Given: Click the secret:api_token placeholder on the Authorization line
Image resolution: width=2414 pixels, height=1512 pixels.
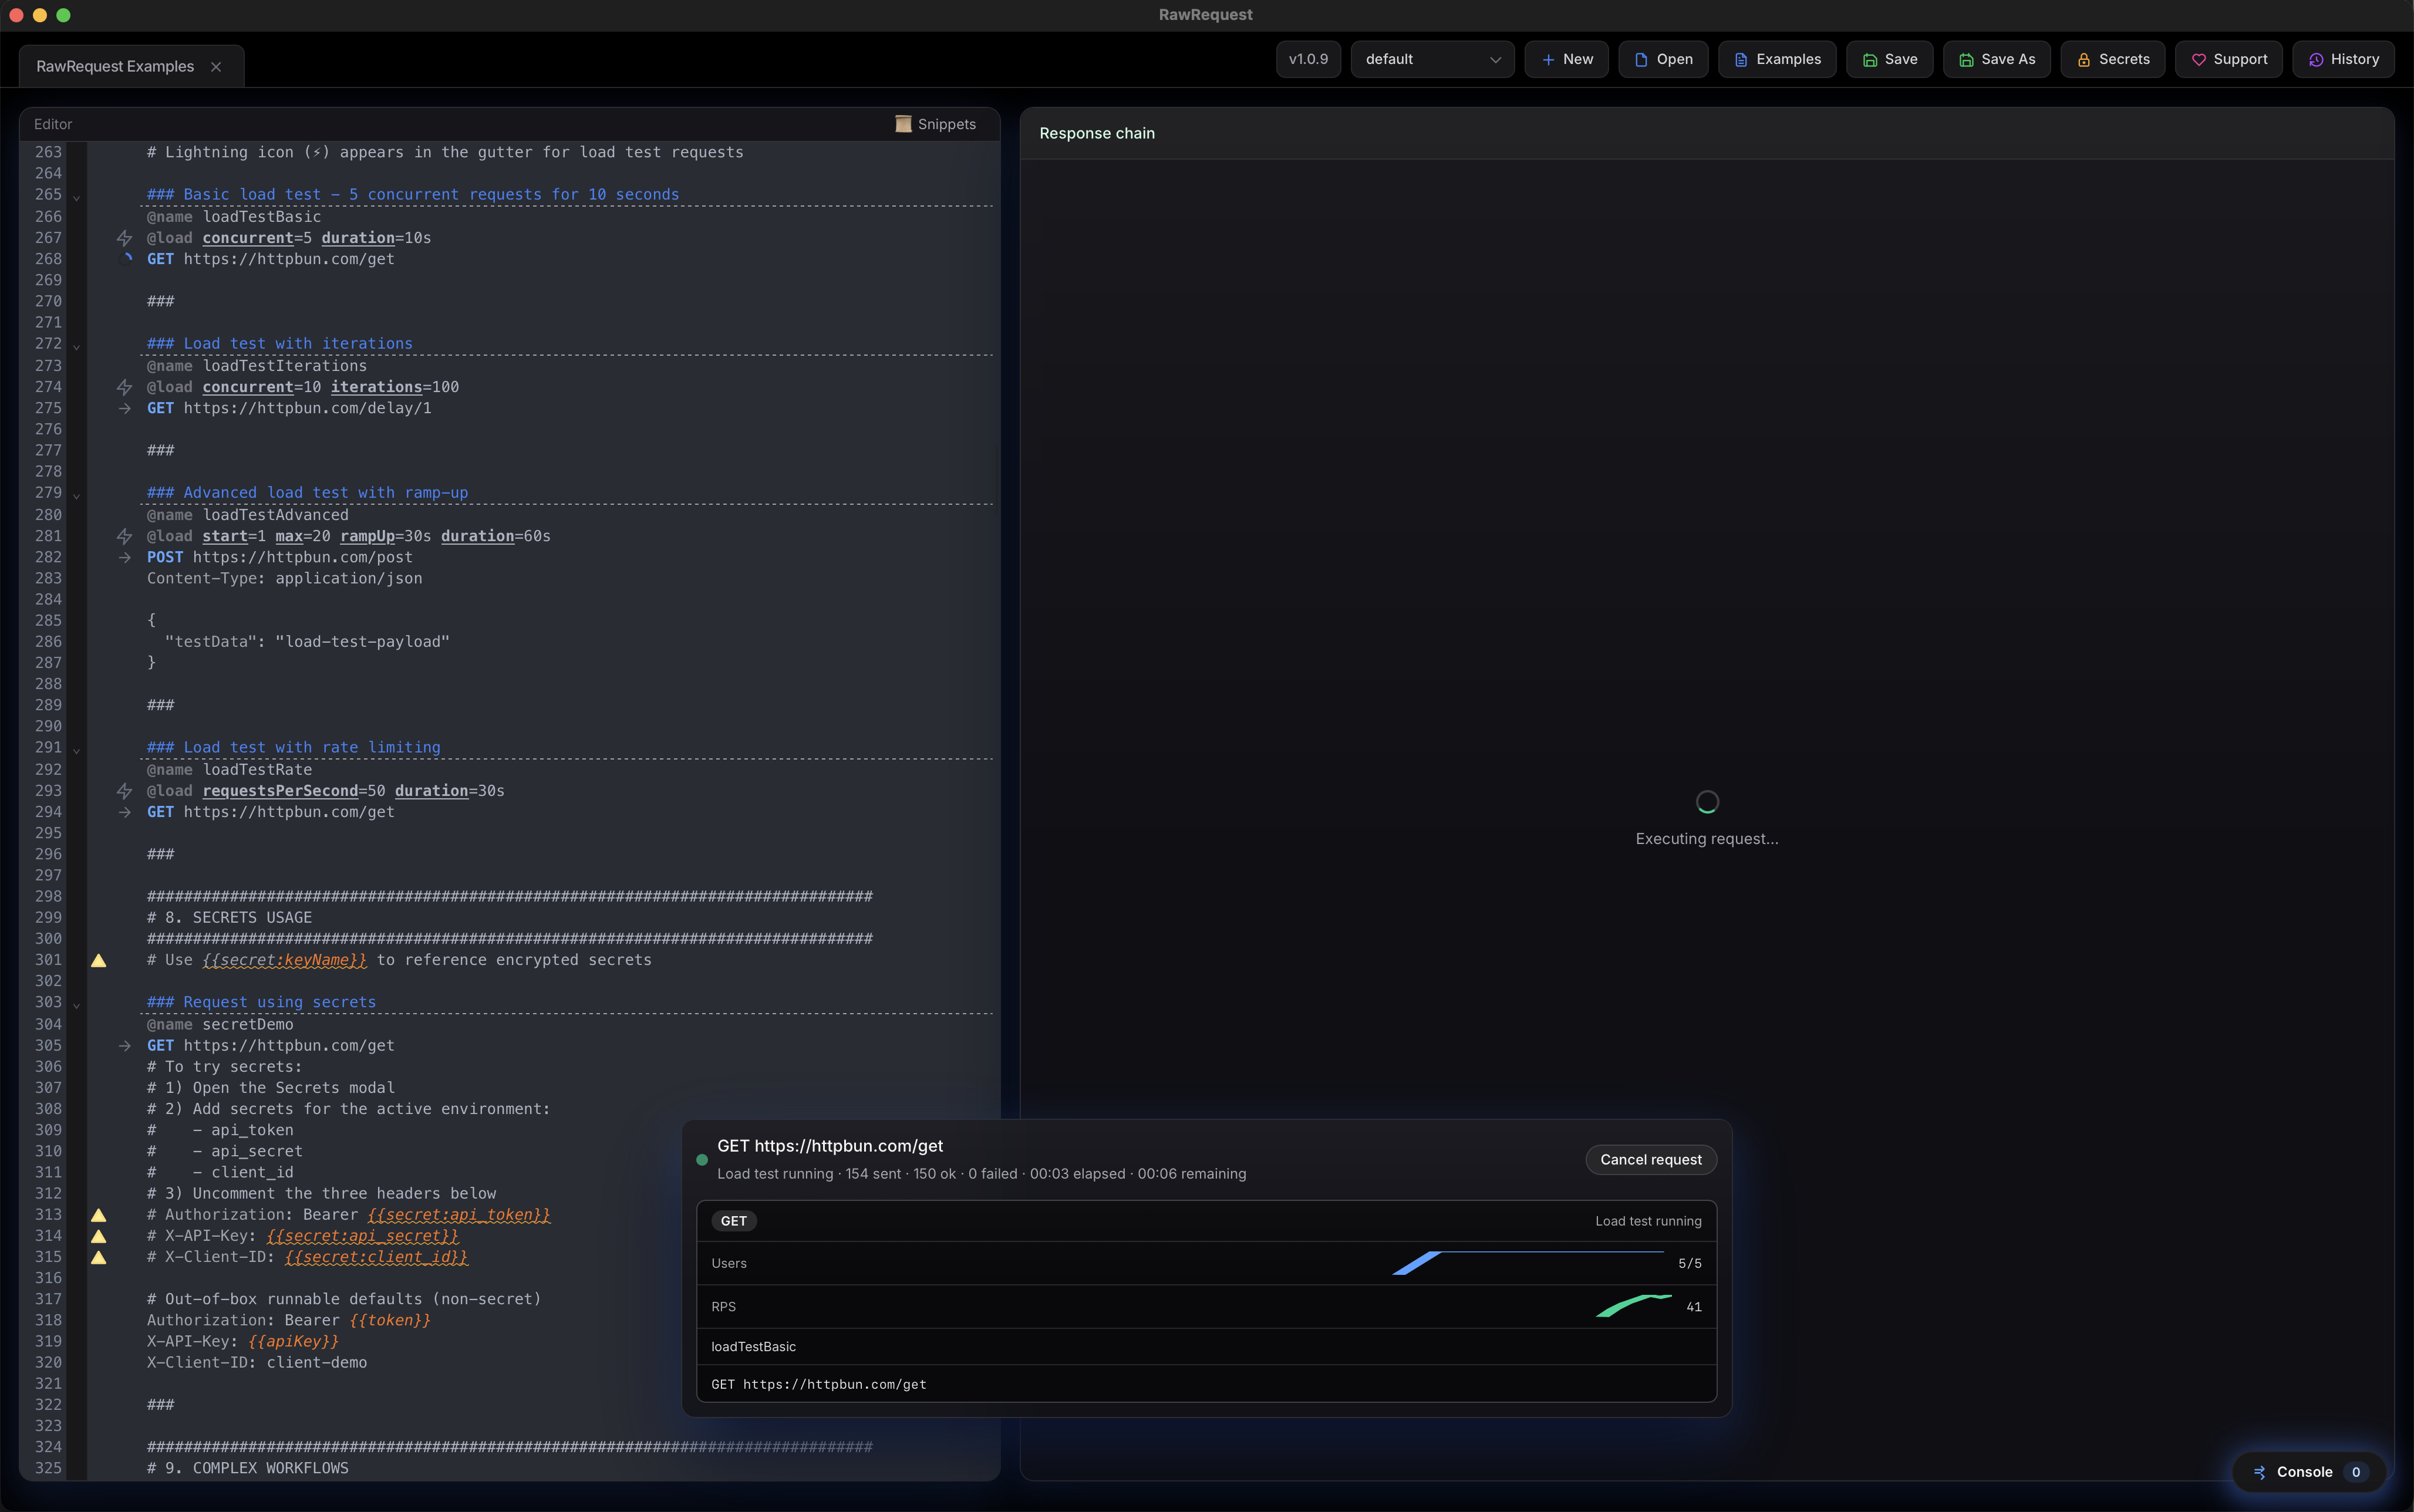Looking at the screenshot, I should coord(459,1214).
